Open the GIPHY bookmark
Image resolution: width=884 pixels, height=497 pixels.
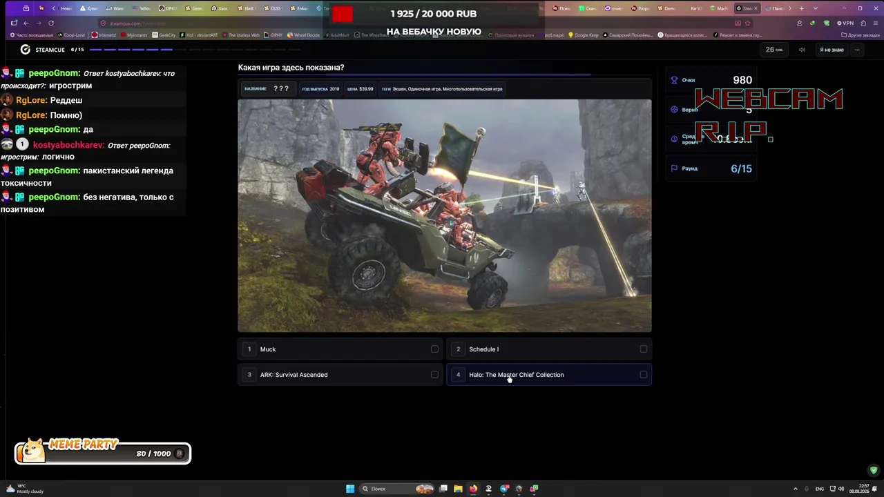pos(273,35)
